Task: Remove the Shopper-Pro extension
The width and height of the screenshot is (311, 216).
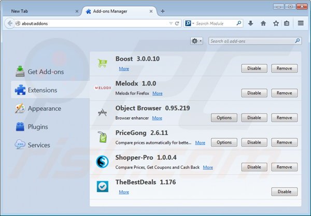Action: tap(284, 167)
